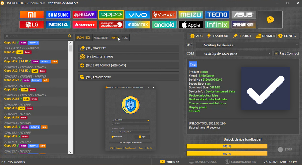Viewport: 302px width, 165px height.
Task: Click GautamGreat (87) user in status bar
Action: tap(241, 162)
